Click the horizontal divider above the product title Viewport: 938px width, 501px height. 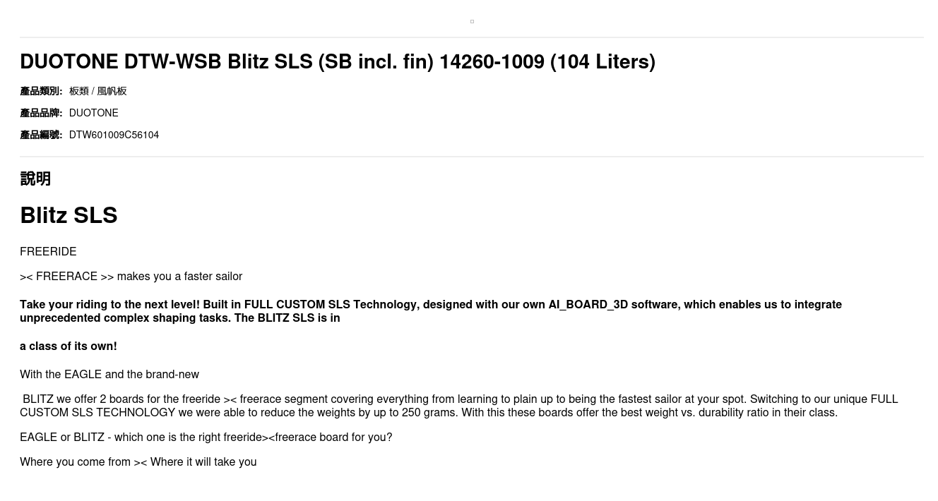[472, 37]
